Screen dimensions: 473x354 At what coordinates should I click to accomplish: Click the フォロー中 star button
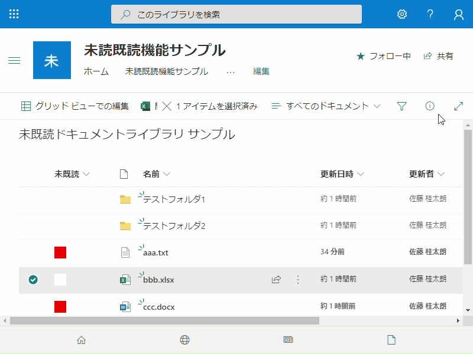pos(384,56)
